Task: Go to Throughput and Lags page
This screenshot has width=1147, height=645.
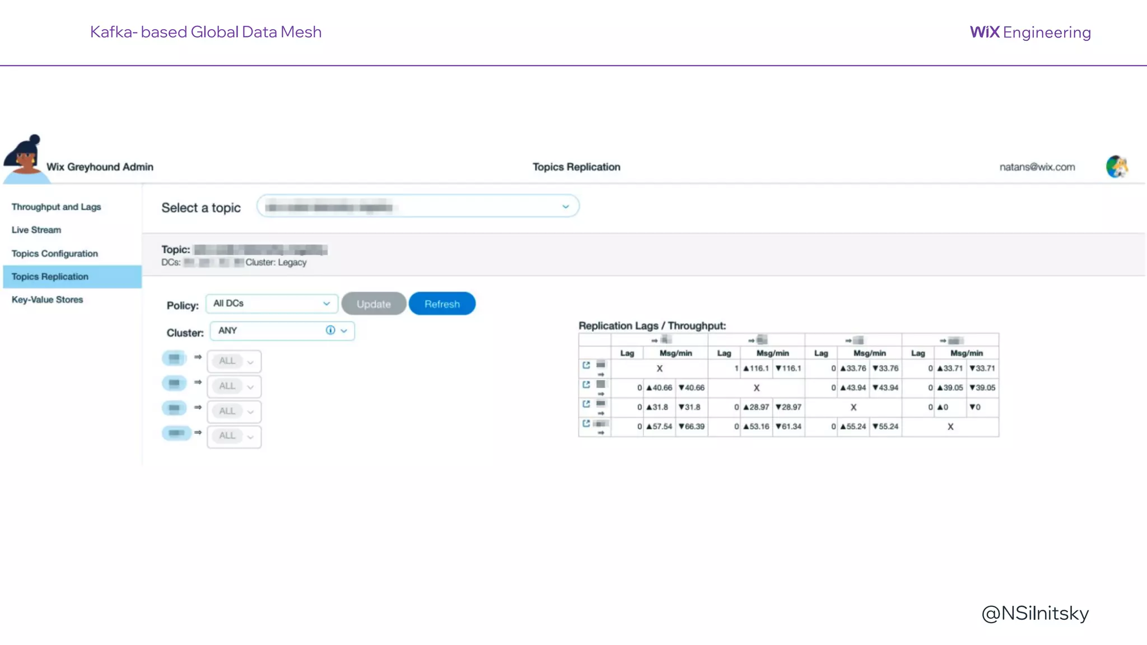Action: pyautogui.click(x=56, y=207)
